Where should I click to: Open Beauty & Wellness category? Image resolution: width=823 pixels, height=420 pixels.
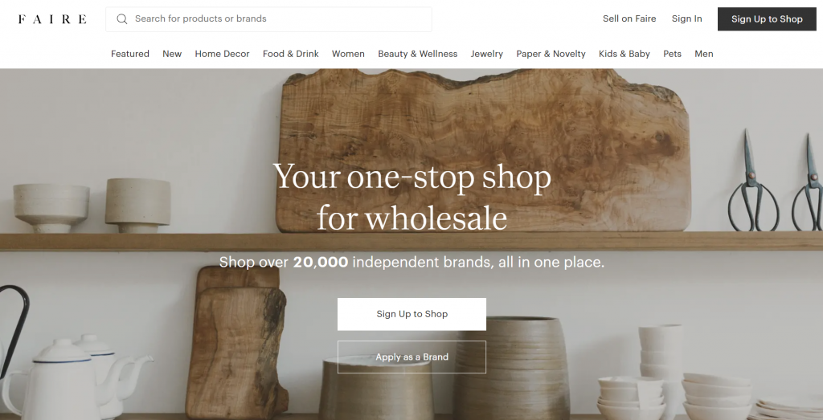pyautogui.click(x=418, y=54)
